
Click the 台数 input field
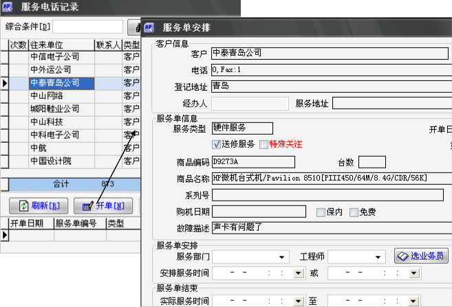pos(372,162)
